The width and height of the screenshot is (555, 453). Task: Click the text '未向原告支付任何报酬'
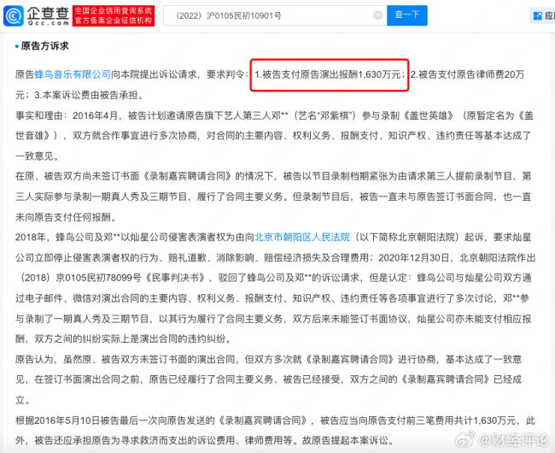[63, 217]
